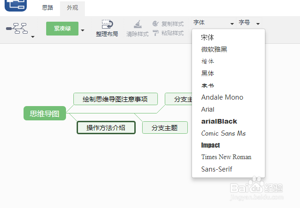
Task: Apply the 紧凑绿 green theme button
Action: [62, 29]
